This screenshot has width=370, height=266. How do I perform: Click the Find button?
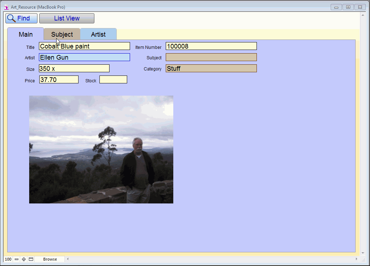pos(21,18)
